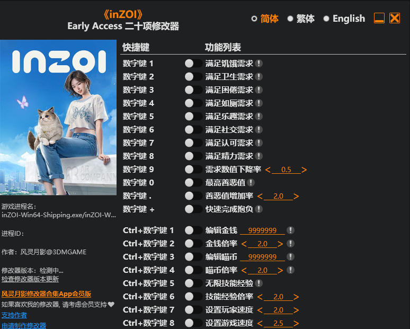
Task: Minimize the trainer window
Action: tap(379, 19)
